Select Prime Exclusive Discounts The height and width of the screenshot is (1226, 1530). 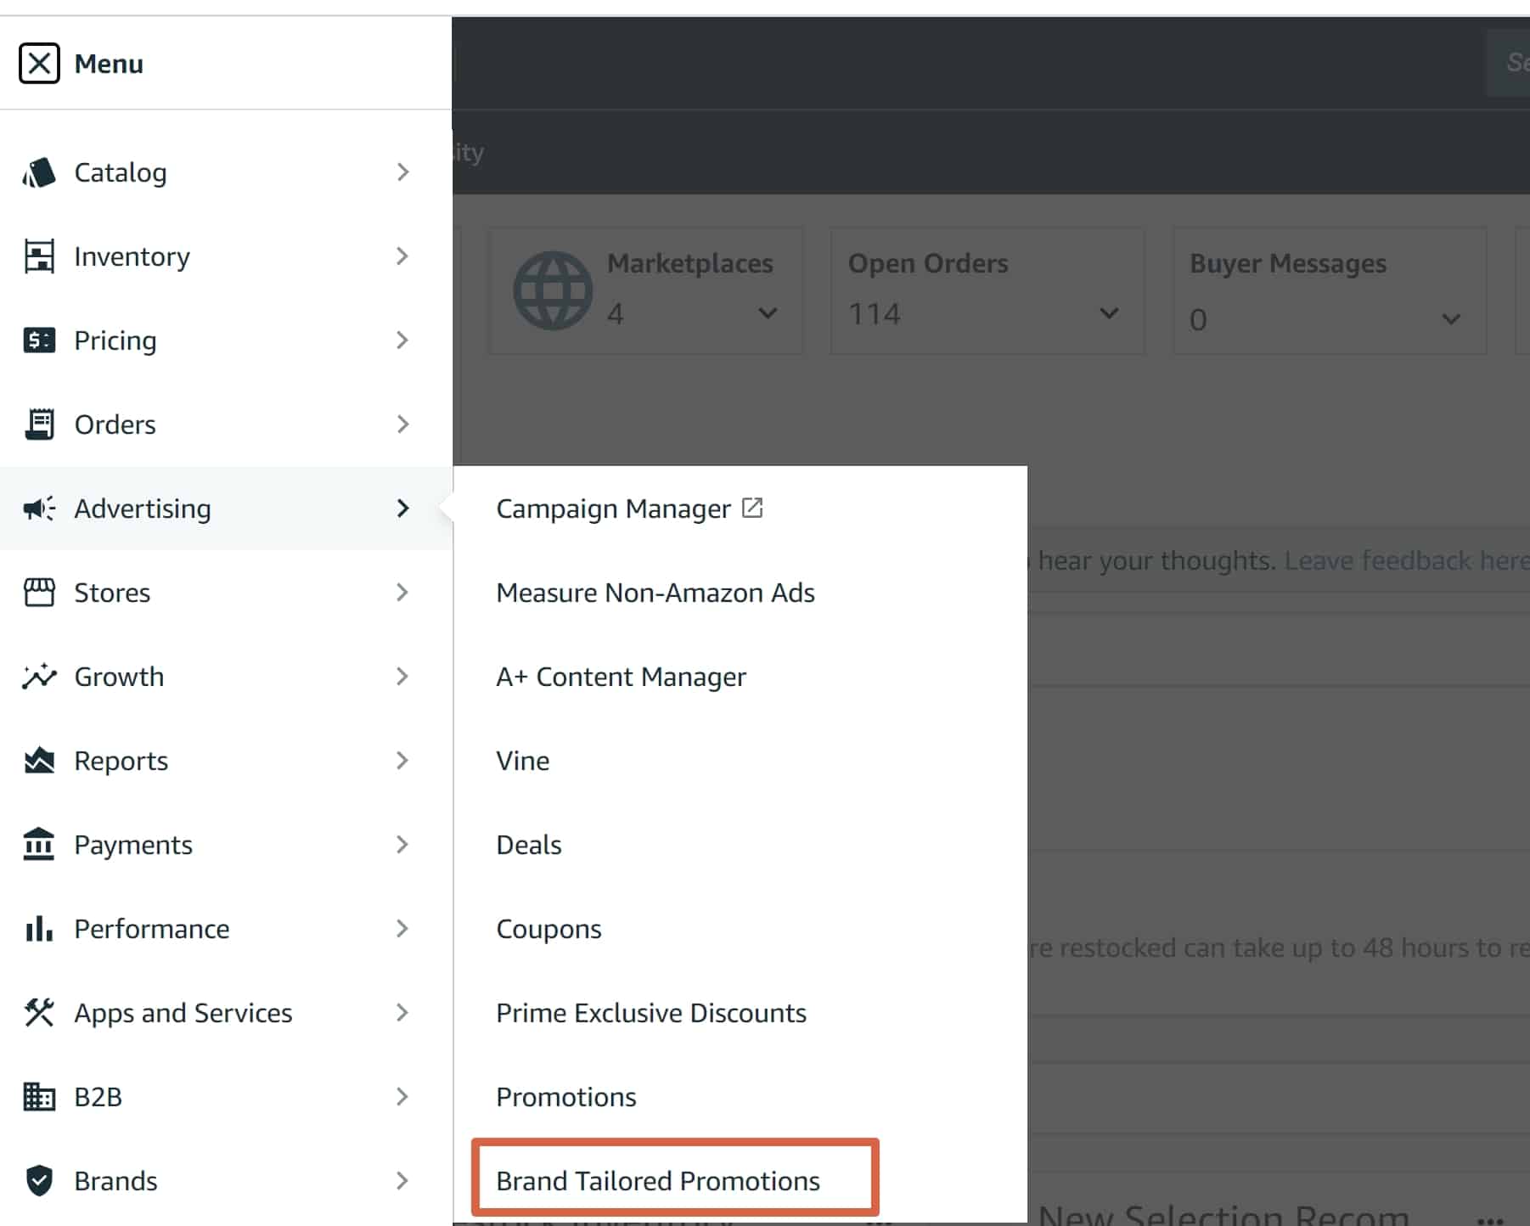(651, 1013)
